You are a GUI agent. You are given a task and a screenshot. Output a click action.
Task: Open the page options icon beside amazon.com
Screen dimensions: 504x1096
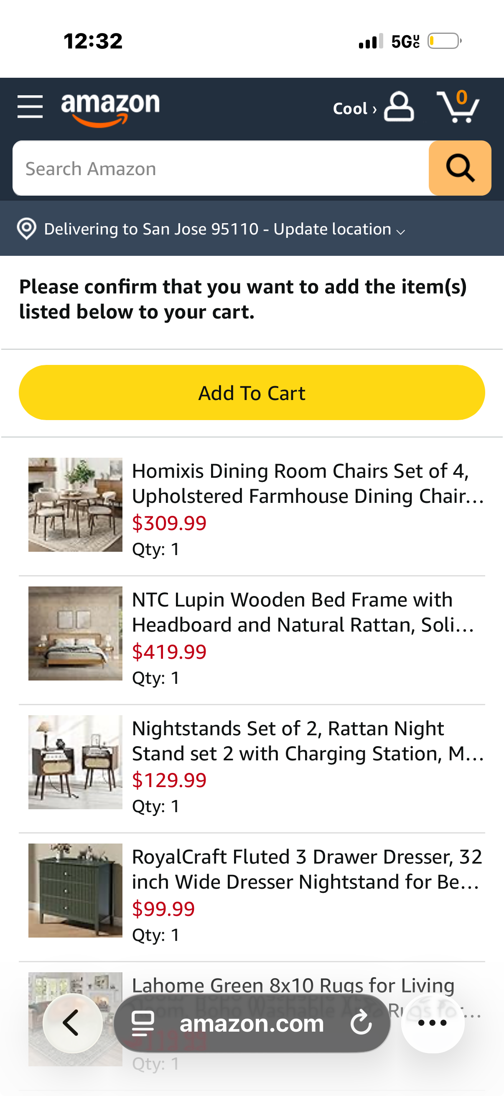click(143, 1023)
